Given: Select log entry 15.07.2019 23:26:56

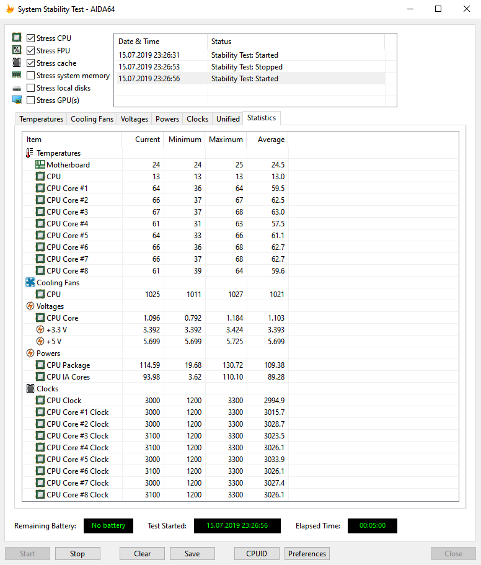Looking at the screenshot, I should tap(251, 79).
